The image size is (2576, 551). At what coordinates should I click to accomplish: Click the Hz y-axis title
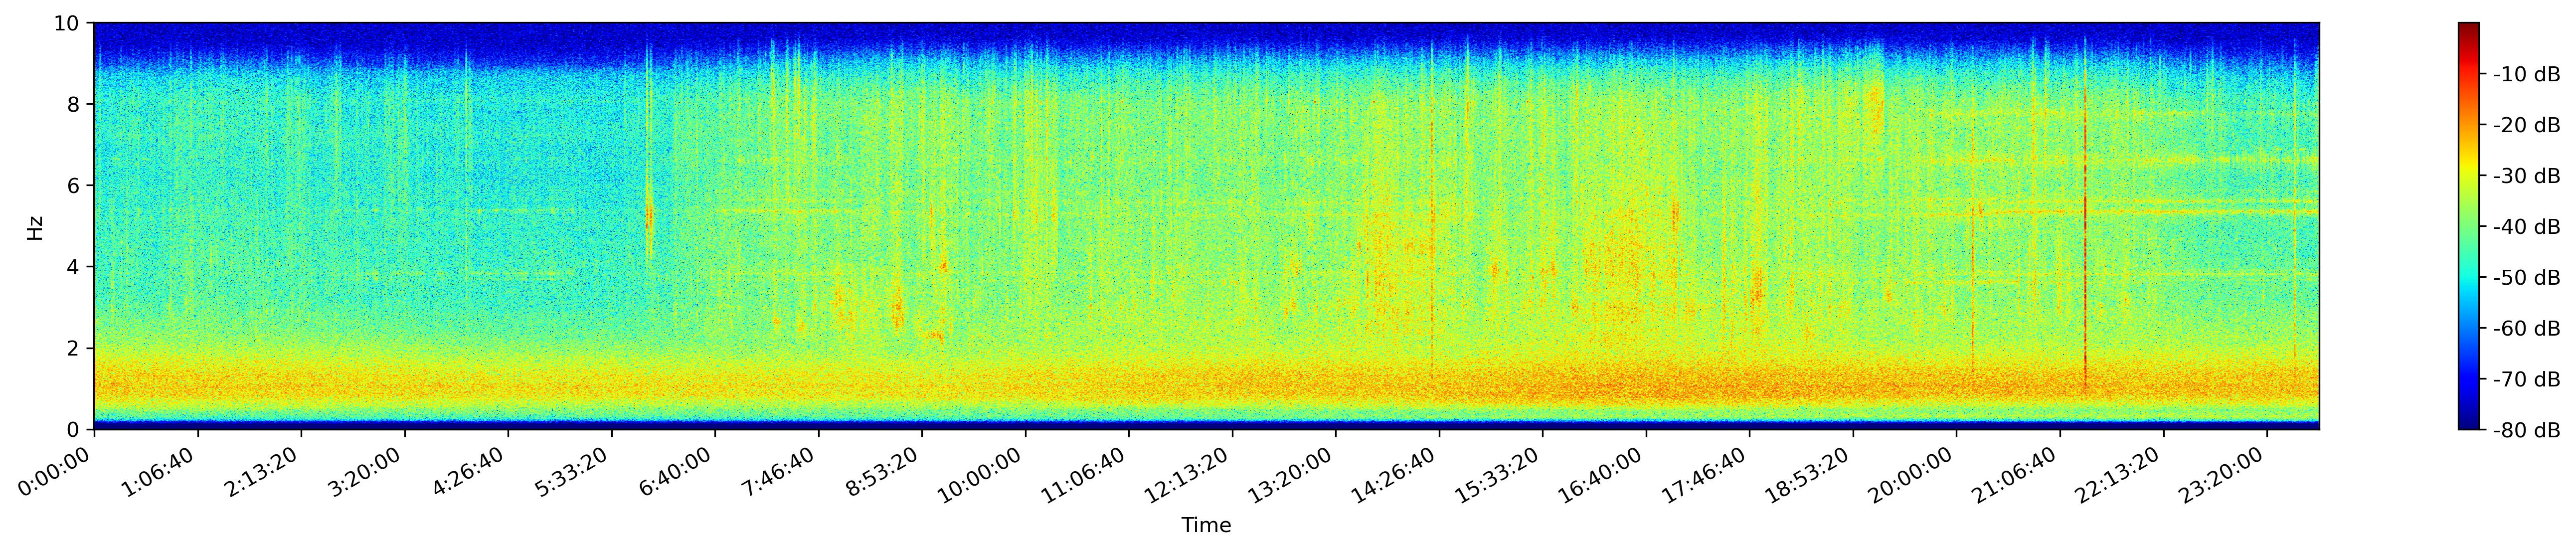coord(35,227)
